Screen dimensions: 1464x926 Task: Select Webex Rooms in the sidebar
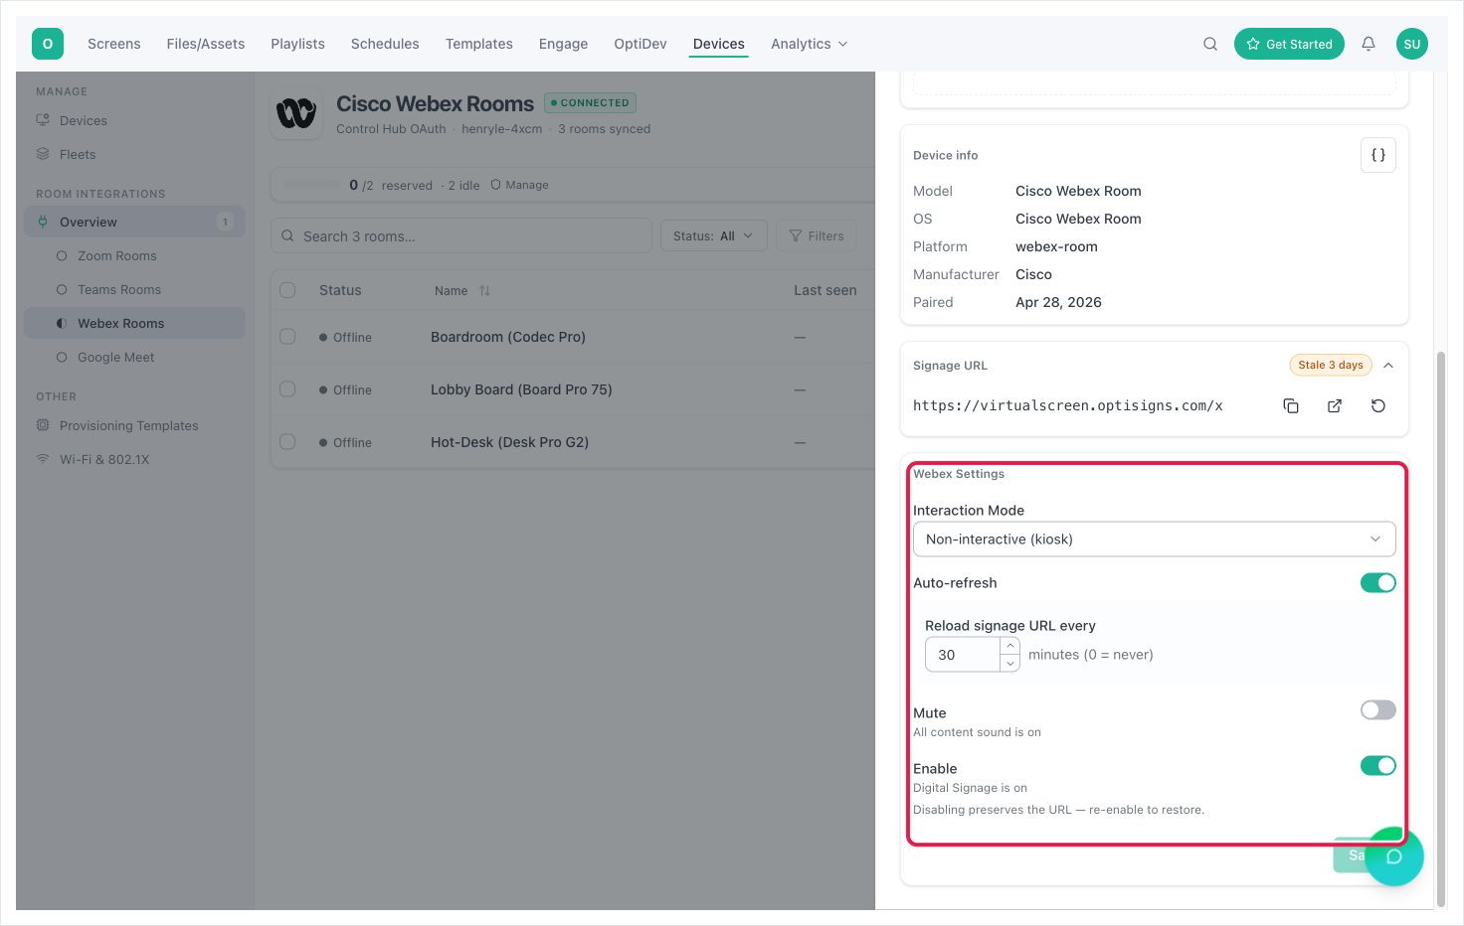[x=134, y=323]
